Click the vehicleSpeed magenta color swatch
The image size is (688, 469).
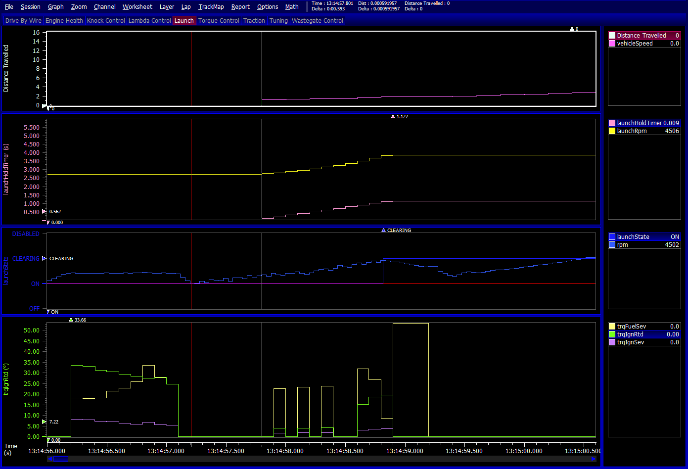pos(612,44)
